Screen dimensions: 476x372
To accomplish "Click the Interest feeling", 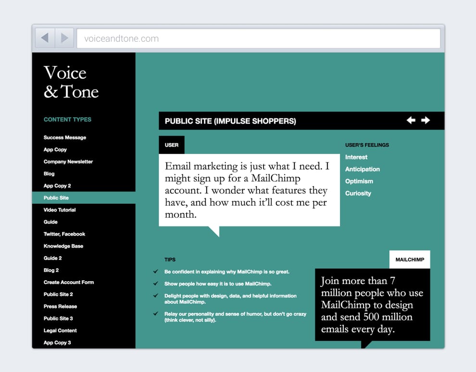I will (x=356, y=157).
